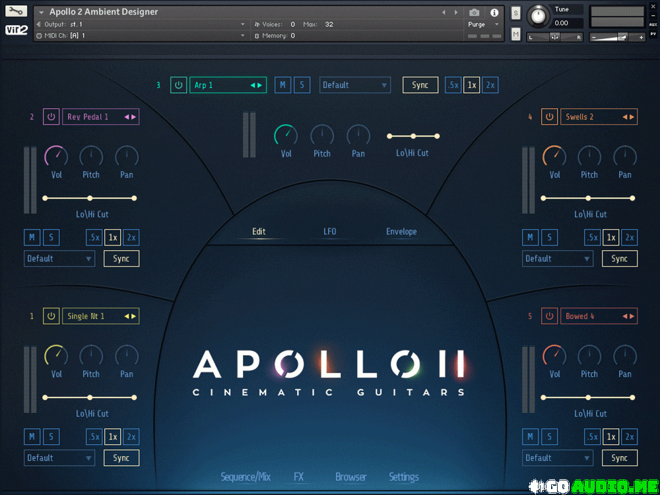Solo layer 2 Rev Pedal using S button
This screenshot has width=660, height=495.
click(x=51, y=238)
